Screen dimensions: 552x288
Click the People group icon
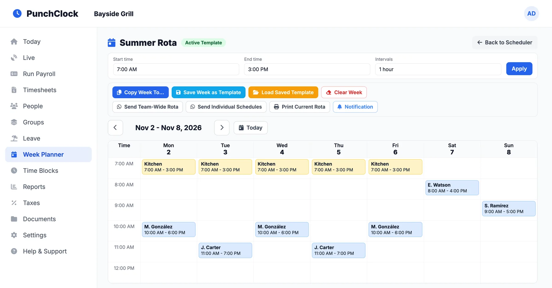click(14, 106)
